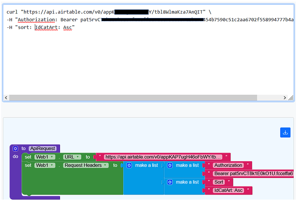Click the ApiRequest procedure name field

pos(42,148)
